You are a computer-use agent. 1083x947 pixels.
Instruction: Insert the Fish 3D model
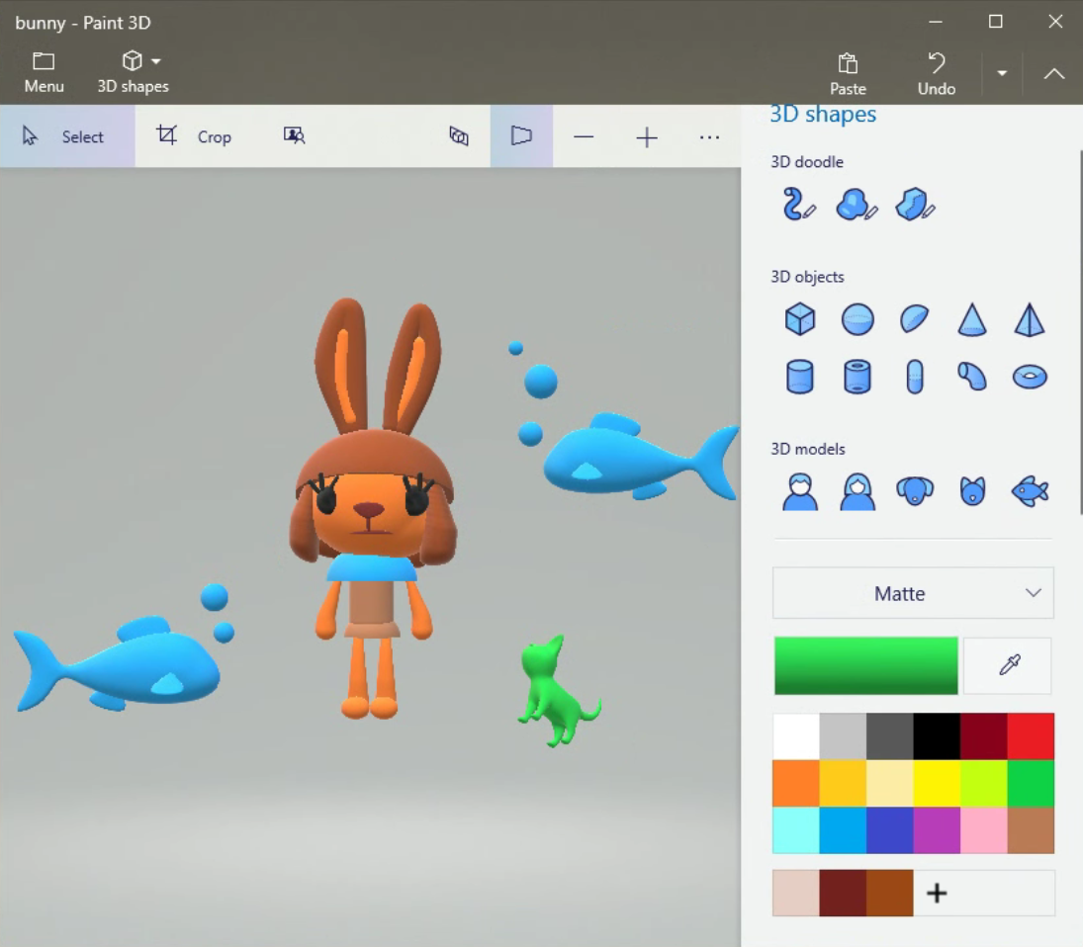(x=1030, y=491)
